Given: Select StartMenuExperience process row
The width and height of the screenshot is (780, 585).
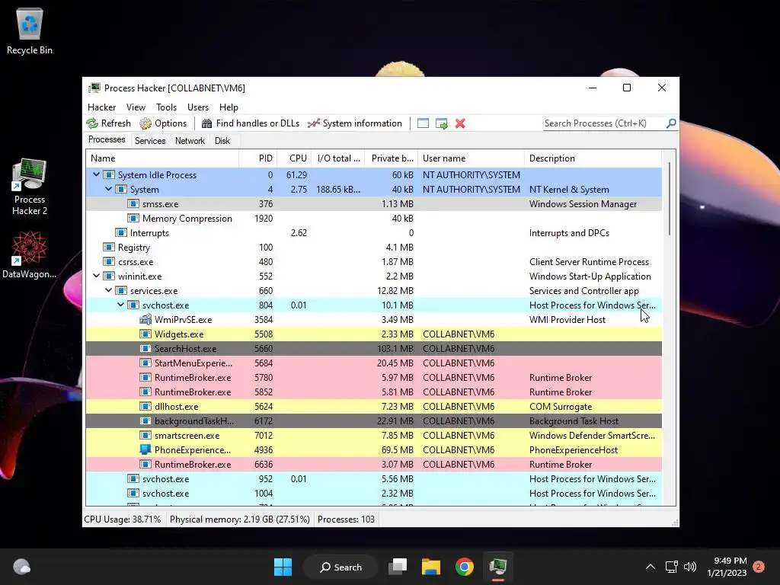Looking at the screenshot, I should [373, 363].
